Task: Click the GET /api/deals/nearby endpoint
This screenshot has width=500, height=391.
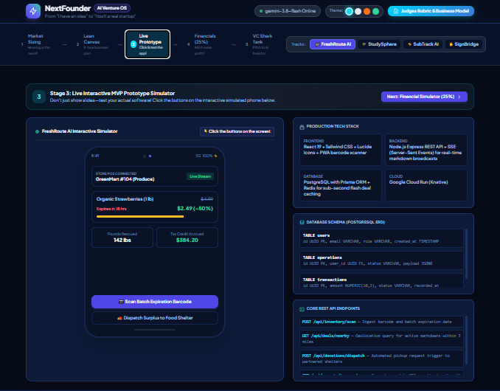Action: (381, 339)
